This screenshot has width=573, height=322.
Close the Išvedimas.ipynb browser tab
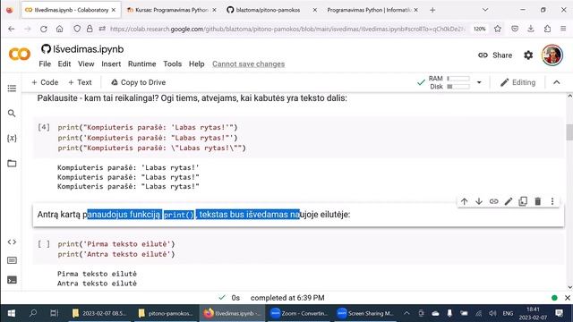pyautogui.click(x=114, y=10)
